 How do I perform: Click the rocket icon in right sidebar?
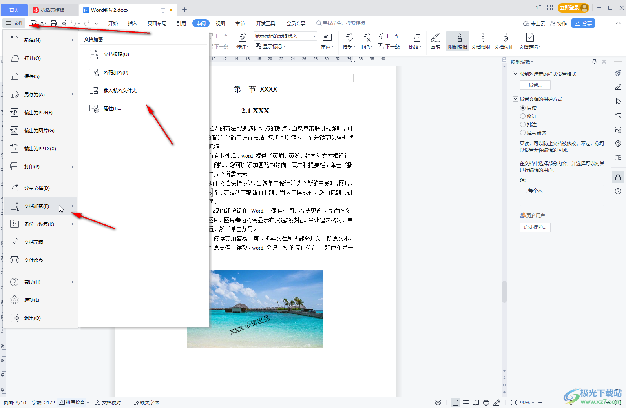[x=618, y=73]
